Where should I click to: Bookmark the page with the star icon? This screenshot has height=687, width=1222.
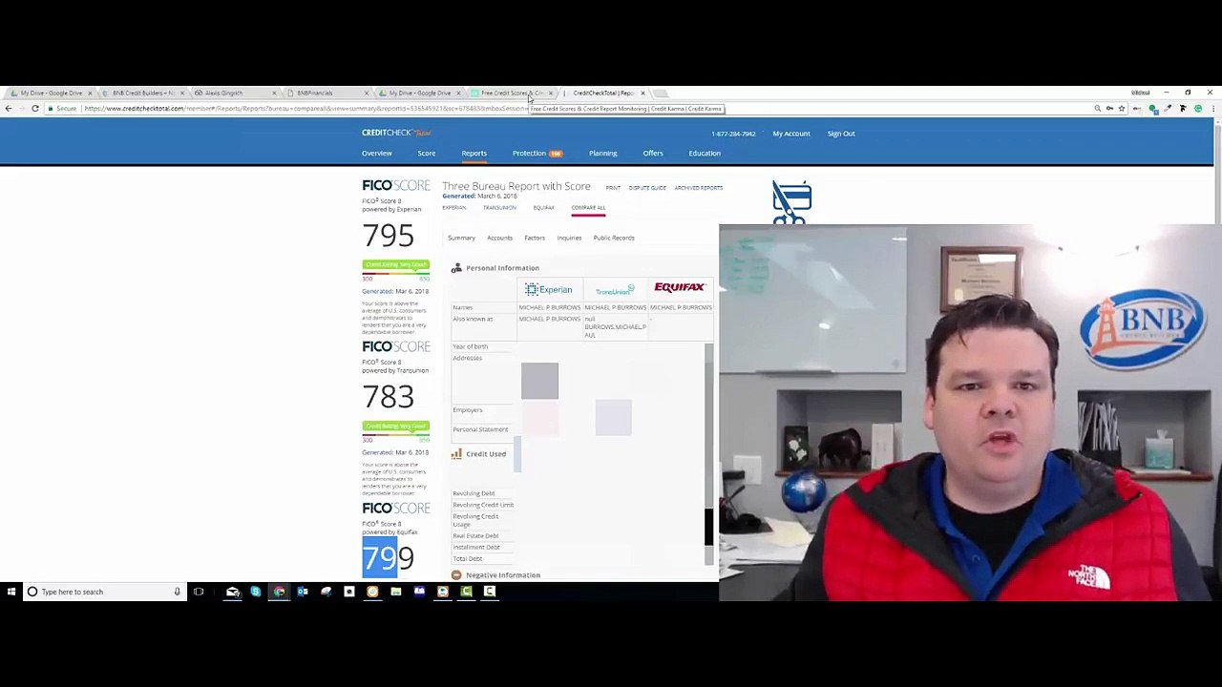click(1122, 109)
